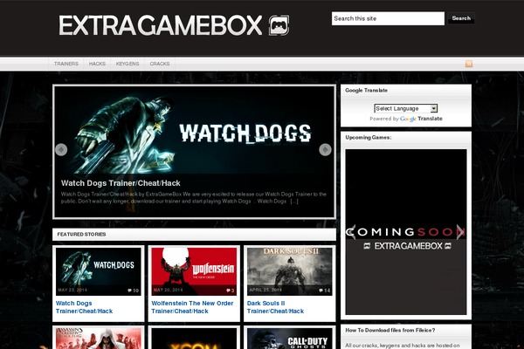The width and height of the screenshot is (524, 349).
Task: Go to previous slide in Watch Dogs slider
Action: pyautogui.click(x=61, y=149)
